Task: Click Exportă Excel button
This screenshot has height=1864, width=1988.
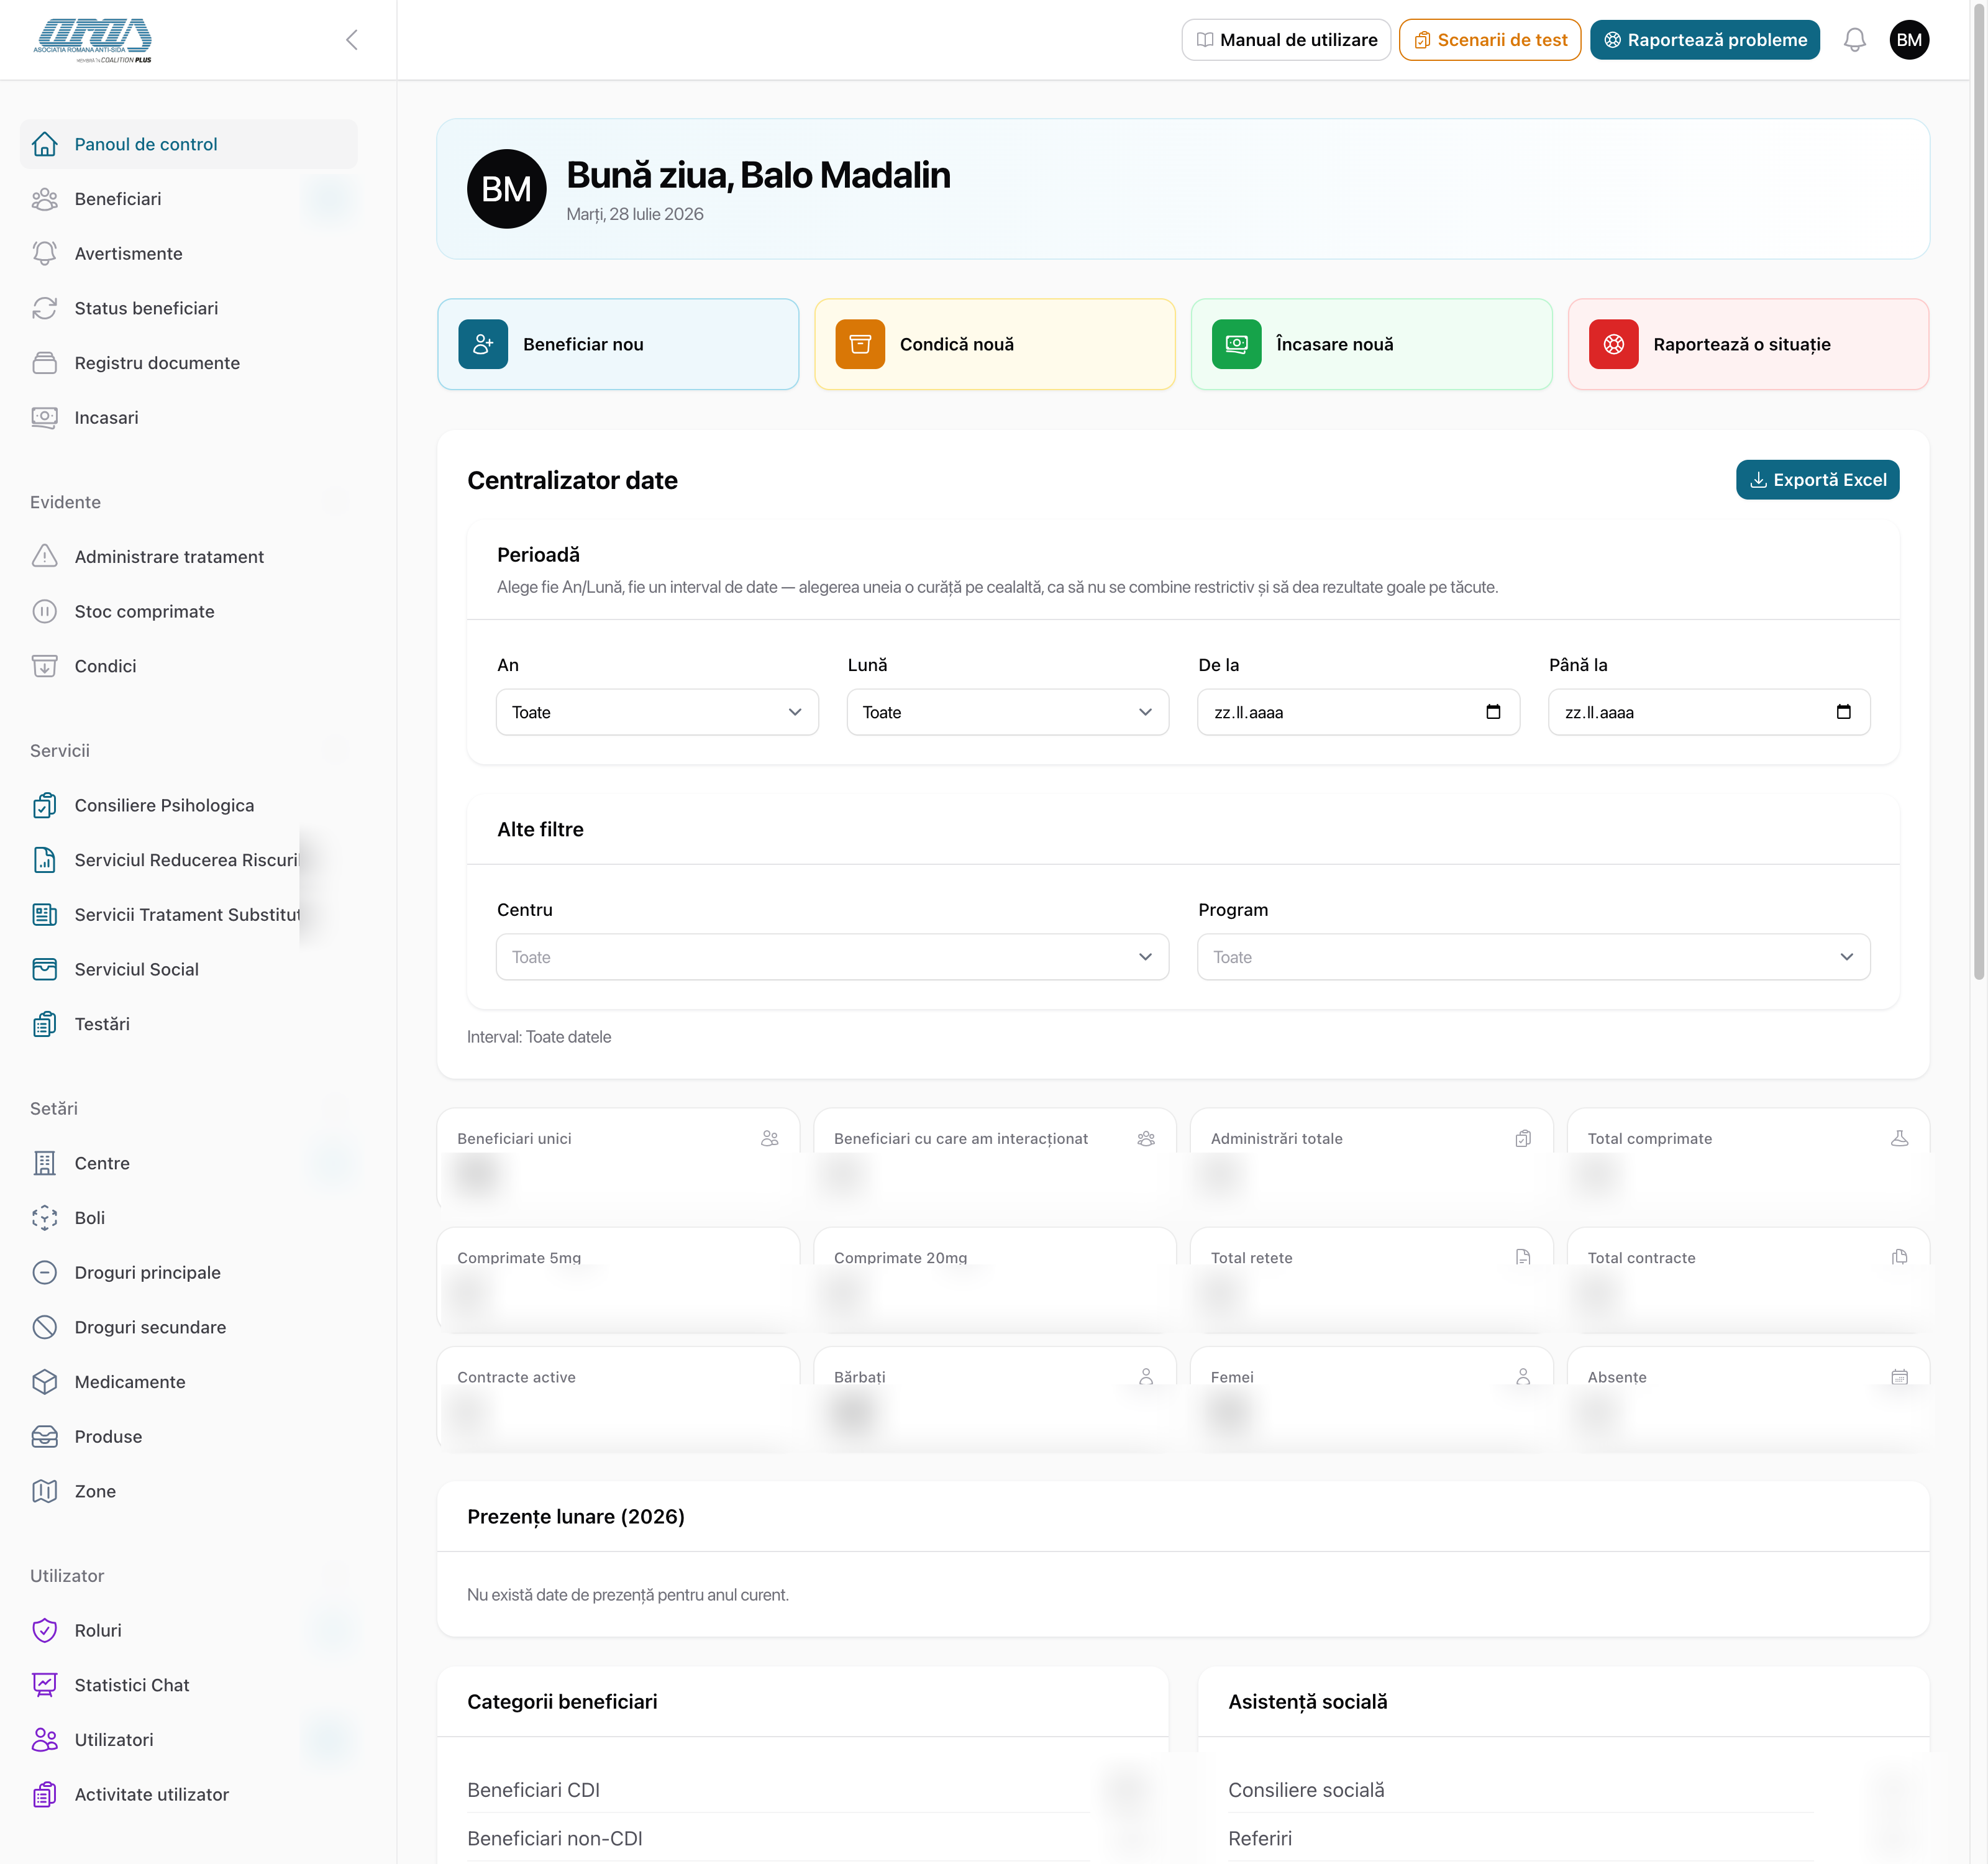Action: pyautogui.click(x=1817, y=480)
